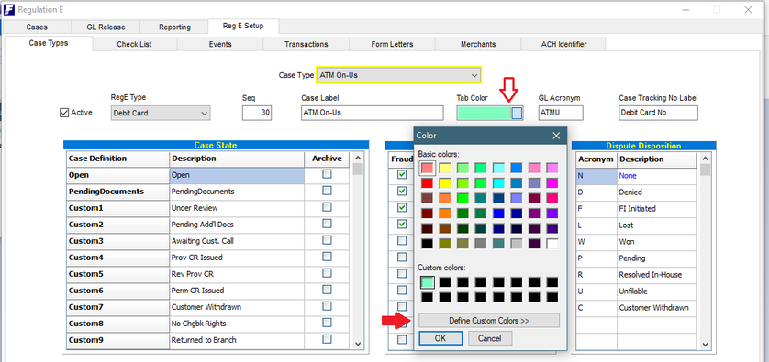Cancel the Color dialog
The image size is (769, 362).
(x=490, y=338)
